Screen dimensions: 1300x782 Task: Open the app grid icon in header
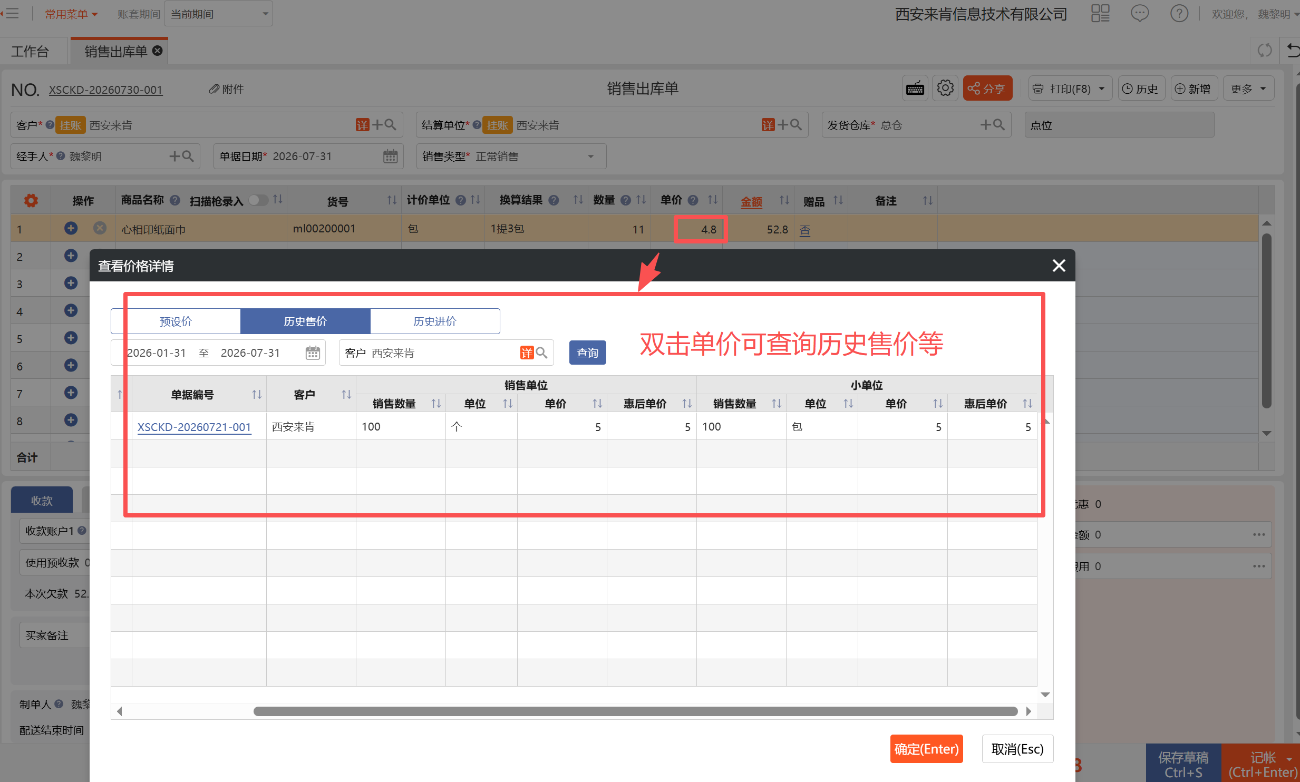coord(1100,14)
